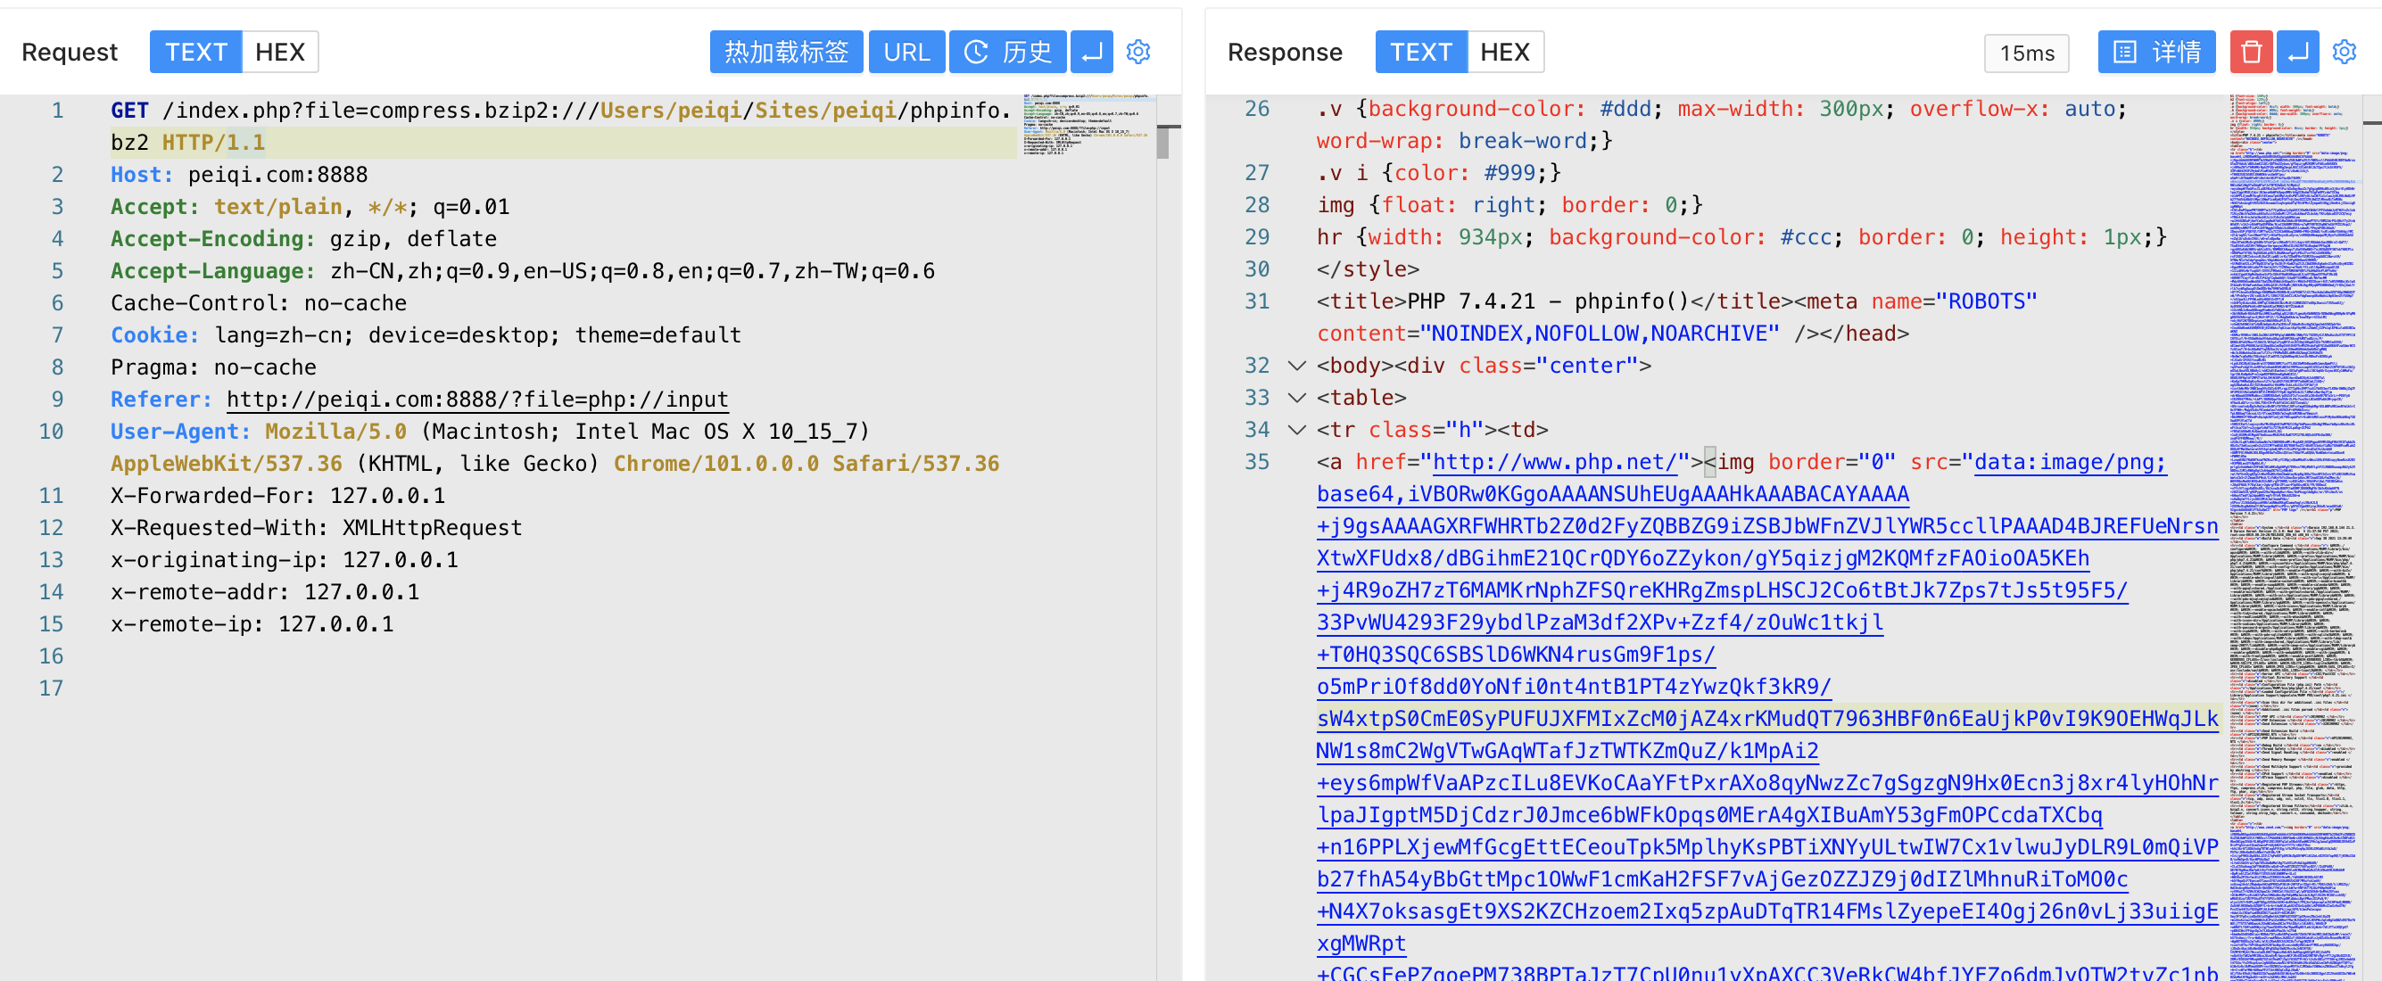Screen dimensions: 2382x981
Task: Click the Request minimap thumbnail
Action: [1088, 124]
